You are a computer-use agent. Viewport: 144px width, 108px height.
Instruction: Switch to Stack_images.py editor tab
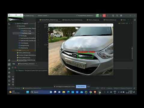(93, 20)
